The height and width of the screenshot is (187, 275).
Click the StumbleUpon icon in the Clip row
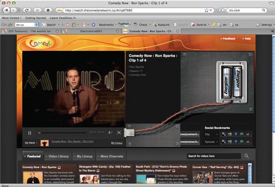[242, 134]
